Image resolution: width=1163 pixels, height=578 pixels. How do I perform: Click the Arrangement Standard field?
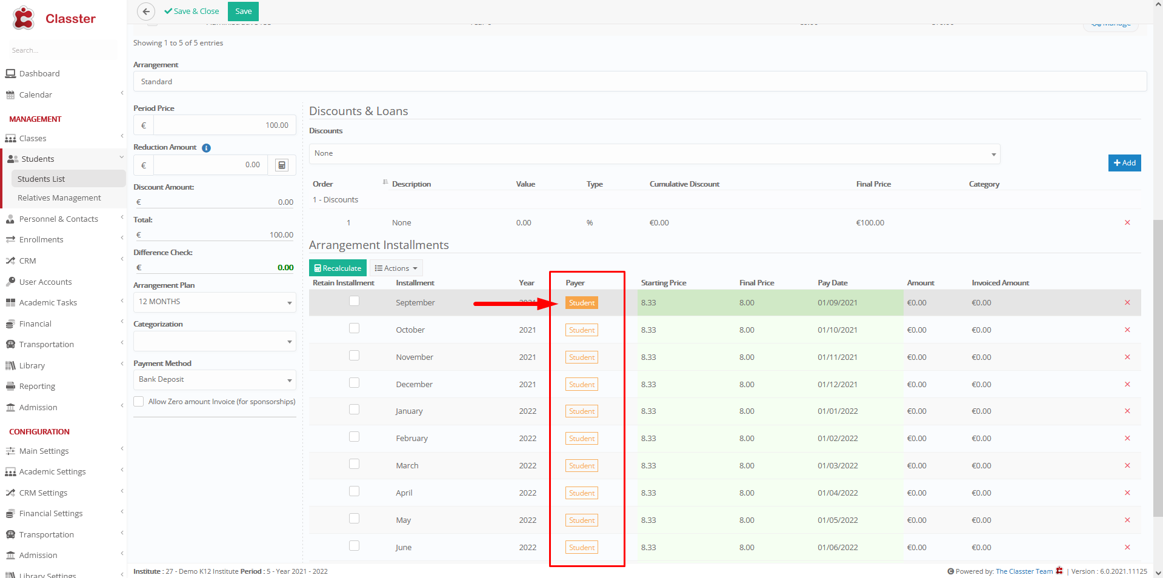pyautogui.click(x=640, y=82)
